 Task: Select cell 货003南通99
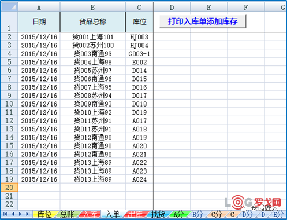[x=93, y=54]
